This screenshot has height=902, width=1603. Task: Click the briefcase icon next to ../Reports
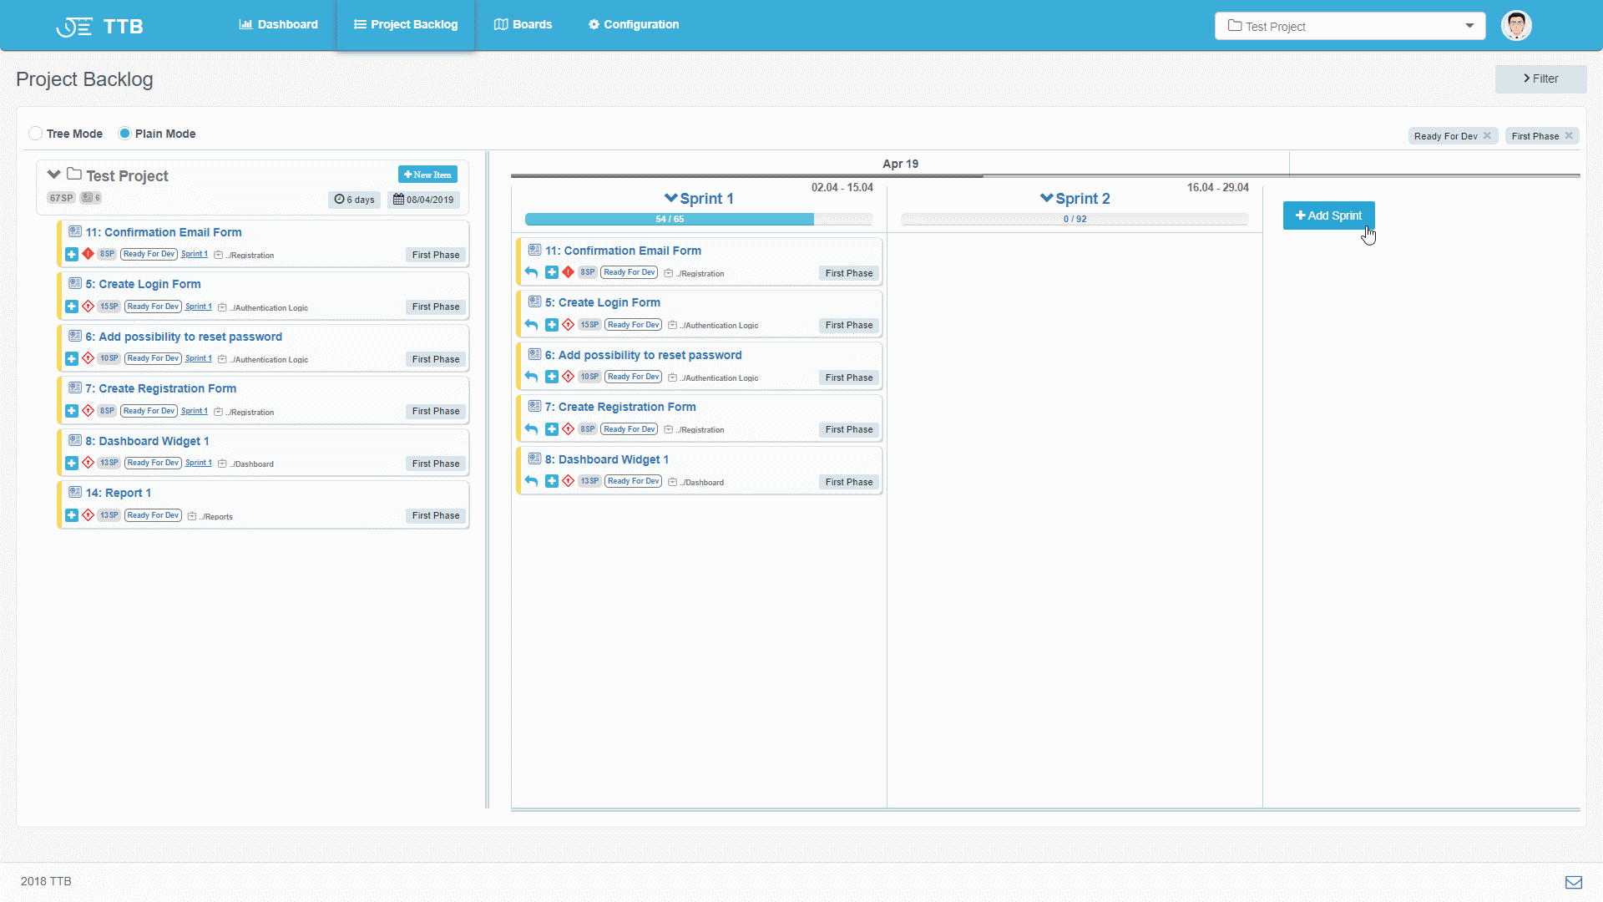point(190,516)
